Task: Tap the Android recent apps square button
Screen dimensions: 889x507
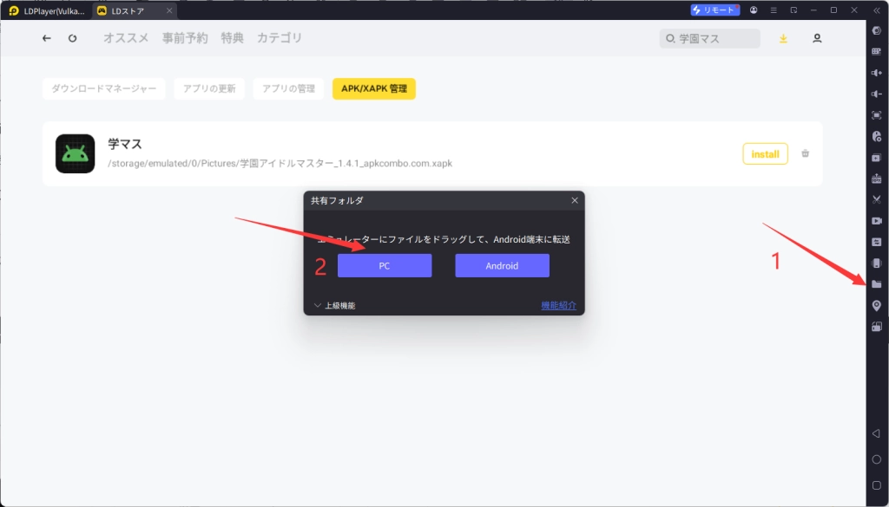Action: pyautogui.click(x=877, y=485)
